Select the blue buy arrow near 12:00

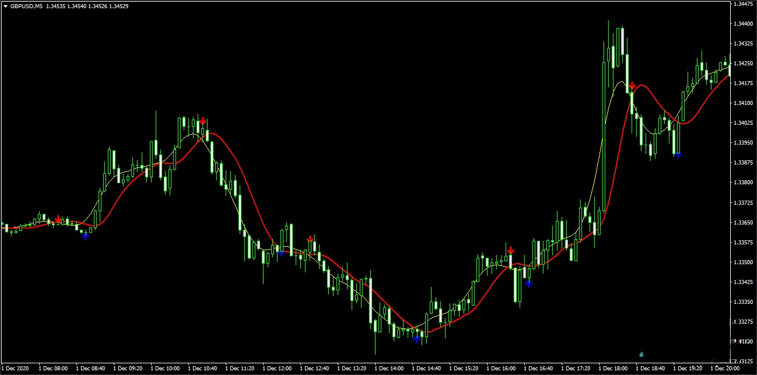coord(282,253)
